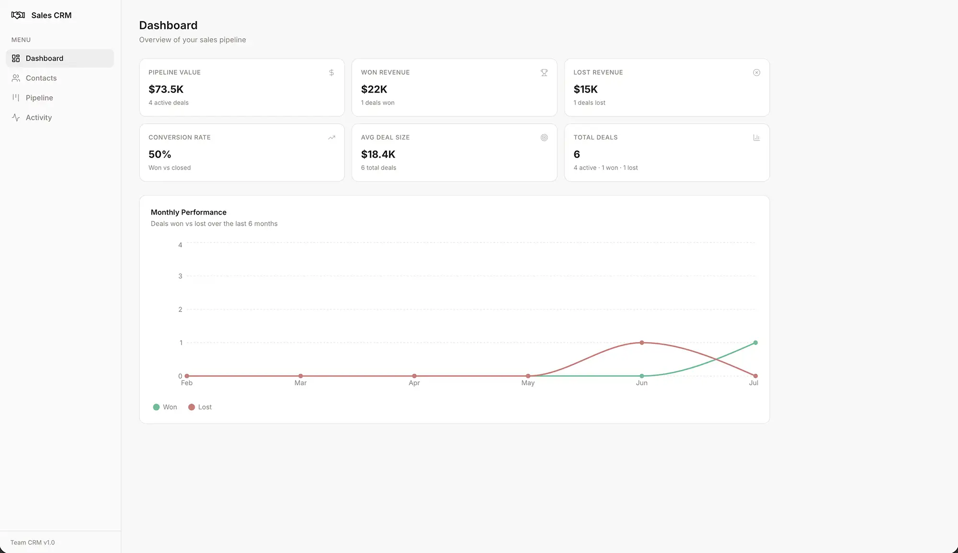Viewport: 958px width, 553px height.
Task: Click the Contacts people icon in sidebar
Action: pos(16,78)
